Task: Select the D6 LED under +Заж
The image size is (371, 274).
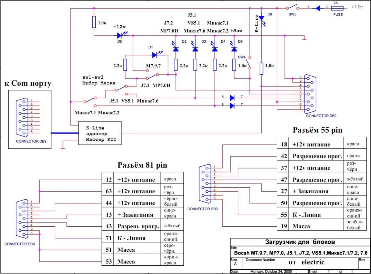Action: [x=234, y=49]
